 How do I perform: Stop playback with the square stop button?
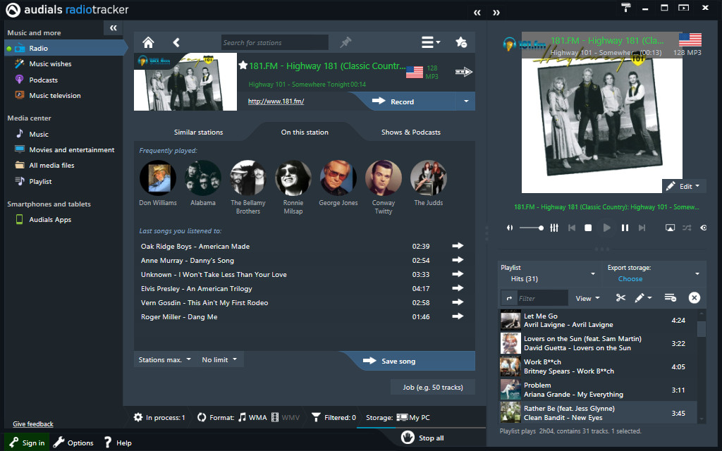(588, 228)
